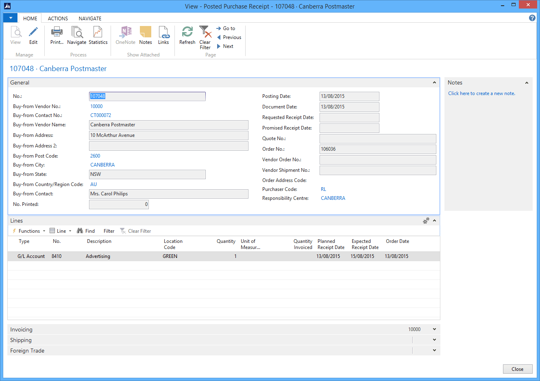Collapse the General FastTab

pos(434,82)
